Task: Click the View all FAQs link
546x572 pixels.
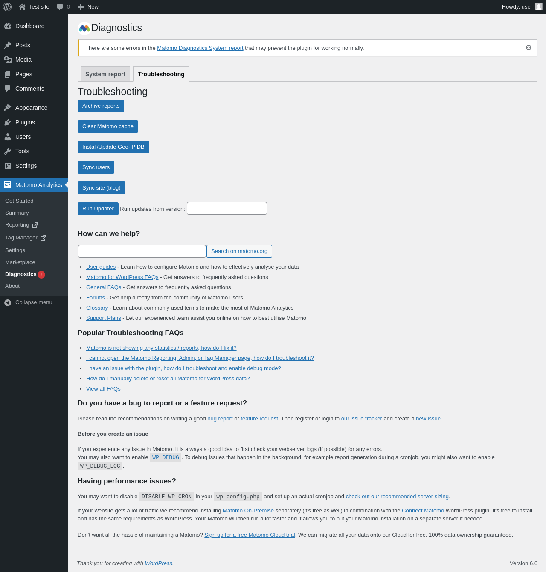Action: tap(103, 389)
